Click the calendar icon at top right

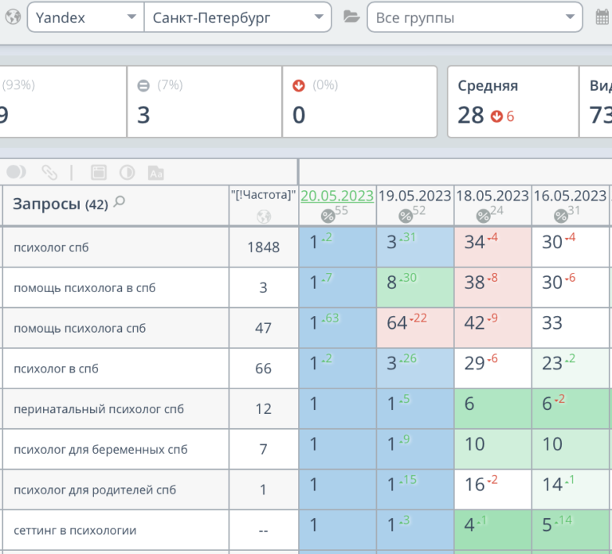[x=603, y=17]
